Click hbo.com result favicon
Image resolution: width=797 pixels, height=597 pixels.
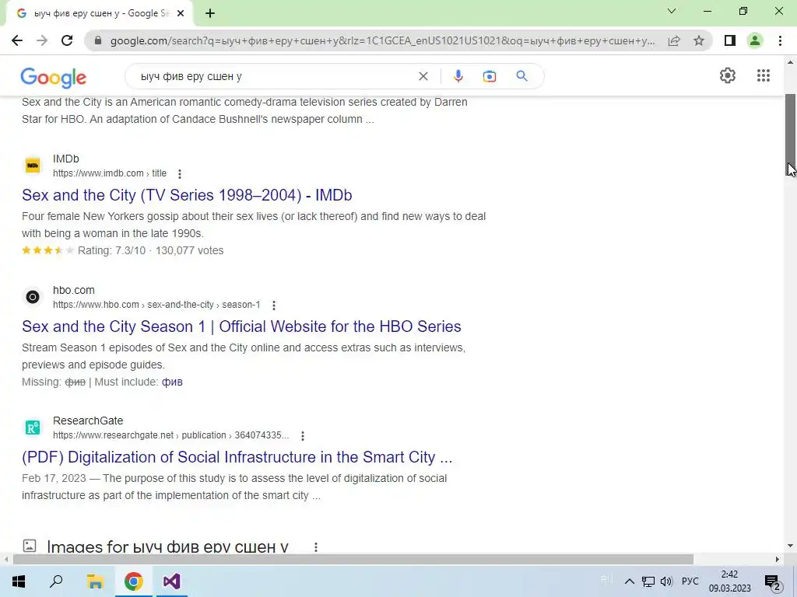click(x=33, y=296)
